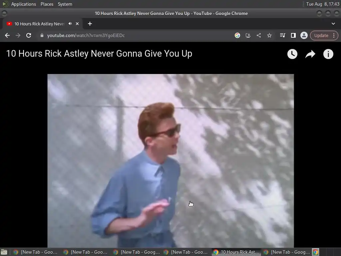This screenshot has height=256, width=341.
Task: Click the window menu button on title bar
Action: click(4, 13)
